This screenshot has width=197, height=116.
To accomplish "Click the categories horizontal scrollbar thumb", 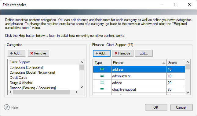I will [41, 92].
